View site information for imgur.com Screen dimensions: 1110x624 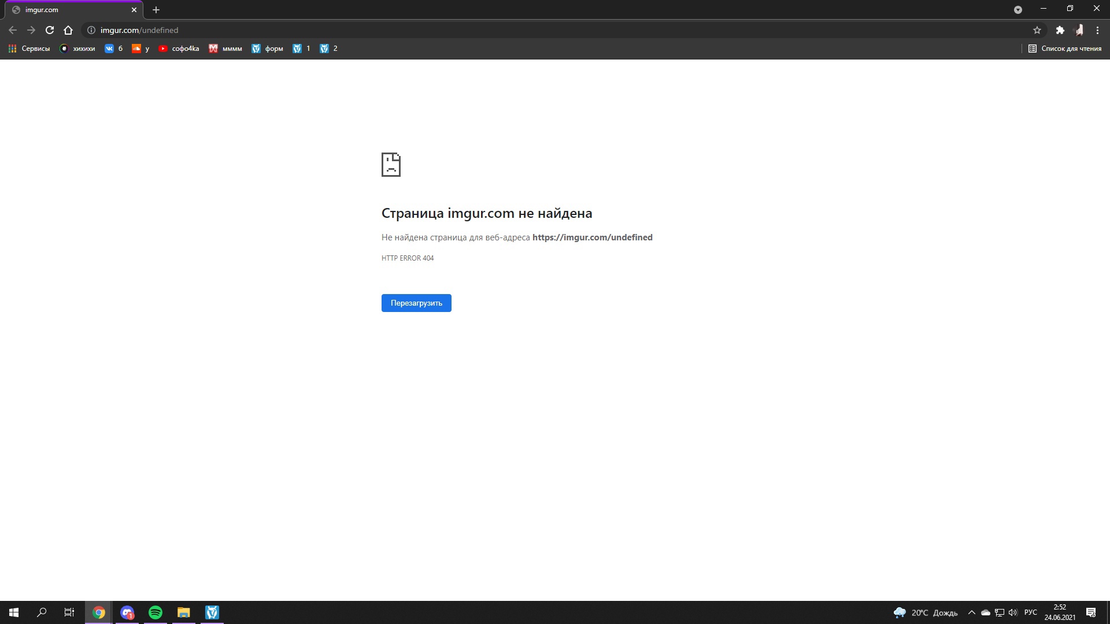[91, 30]
